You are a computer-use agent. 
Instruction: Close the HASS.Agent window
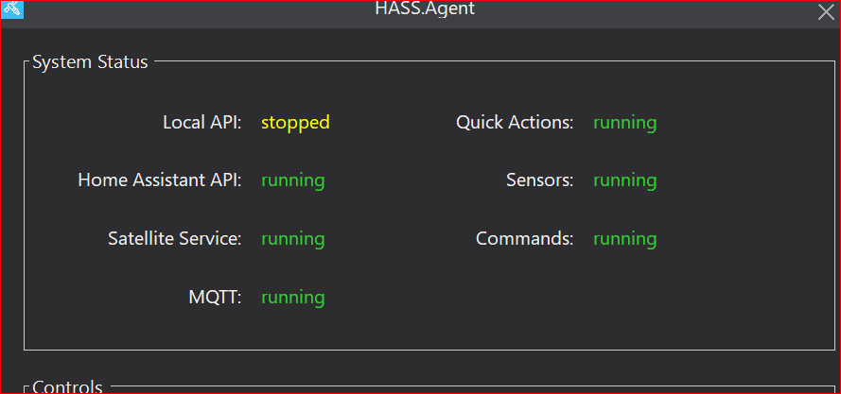click(x=825, y=12)
